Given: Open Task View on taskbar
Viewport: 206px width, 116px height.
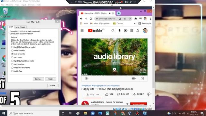Looking at the screenshot, I should coord(70,113).
